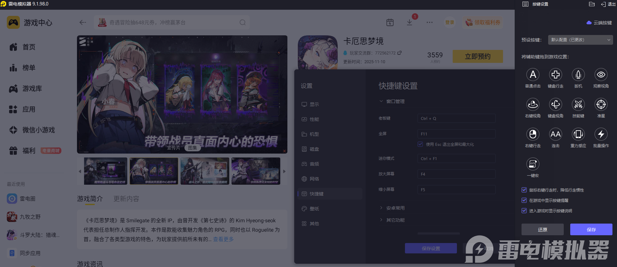Select the 连击 AA icon

[x=555, y=134]
